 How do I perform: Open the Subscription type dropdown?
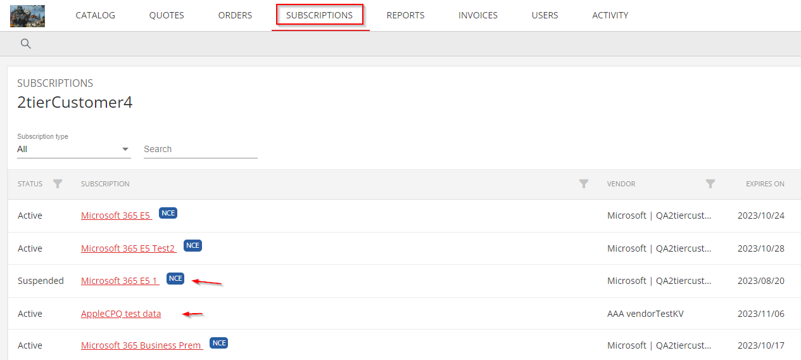(x=73, y=150)
